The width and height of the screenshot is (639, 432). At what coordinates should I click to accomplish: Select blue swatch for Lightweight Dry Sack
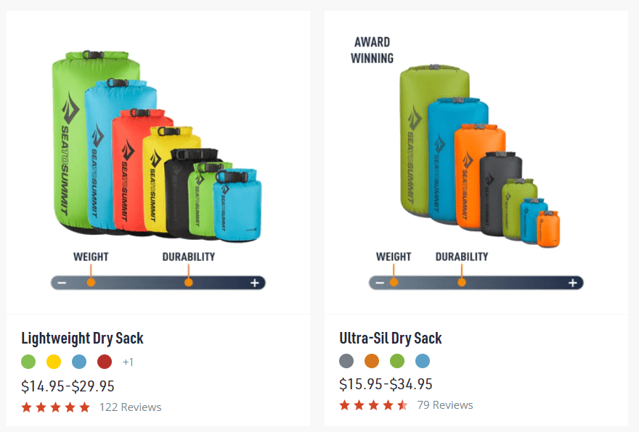point(79,362)
